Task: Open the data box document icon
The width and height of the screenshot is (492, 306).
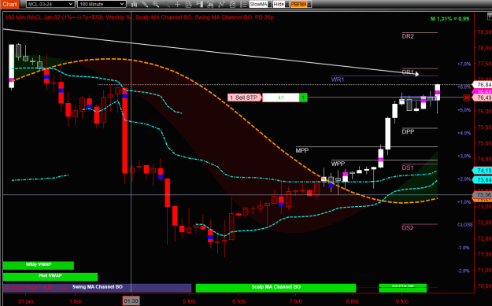Action: point(188,4)
